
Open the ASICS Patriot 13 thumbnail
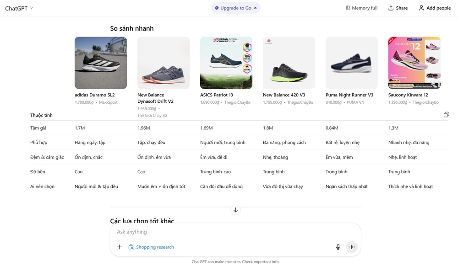[x=226, y=63]
